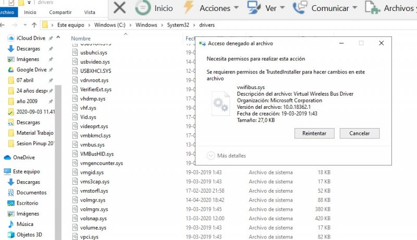Select the file volsnap.sys
Screen dimensions: 417x240
tap(93, 219)
